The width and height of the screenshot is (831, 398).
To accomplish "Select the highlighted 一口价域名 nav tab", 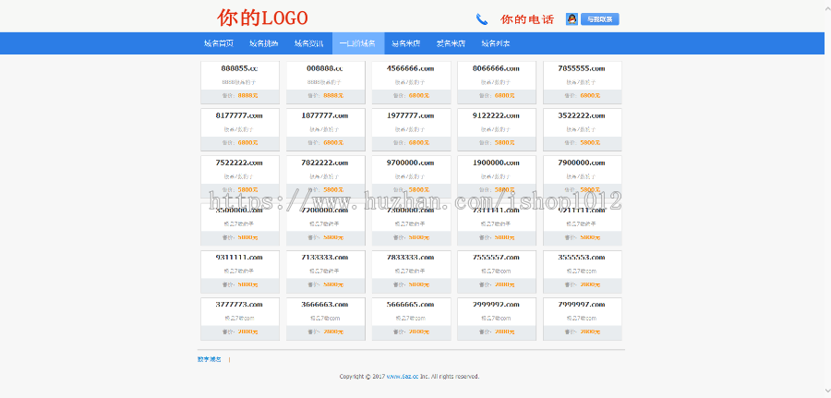I will coord(357,43).
